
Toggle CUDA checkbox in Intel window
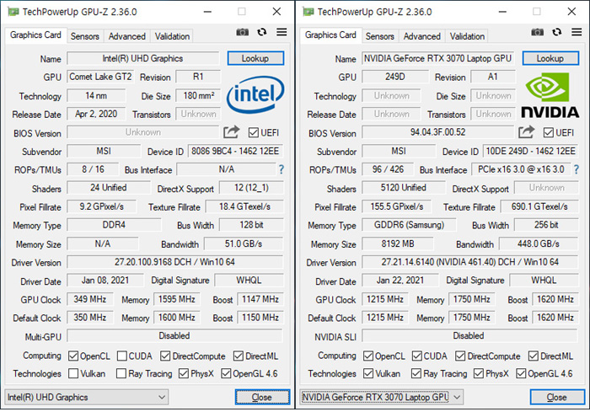tap(122, 356)
